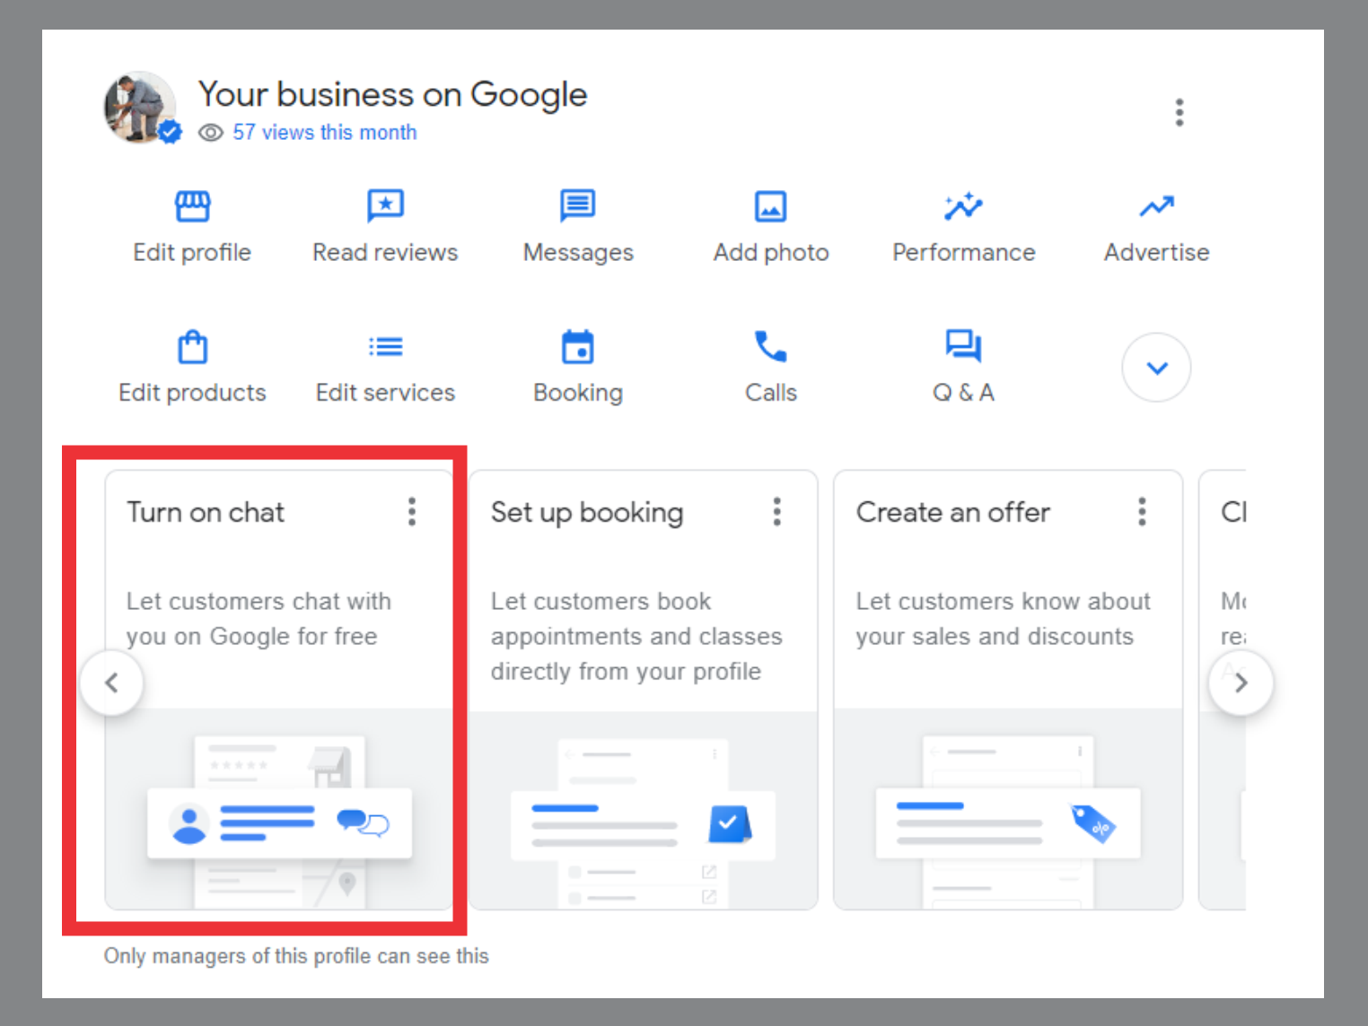1368x1026 pixels.
Task: Click the business profile photo
Action: tap(140, 108)
